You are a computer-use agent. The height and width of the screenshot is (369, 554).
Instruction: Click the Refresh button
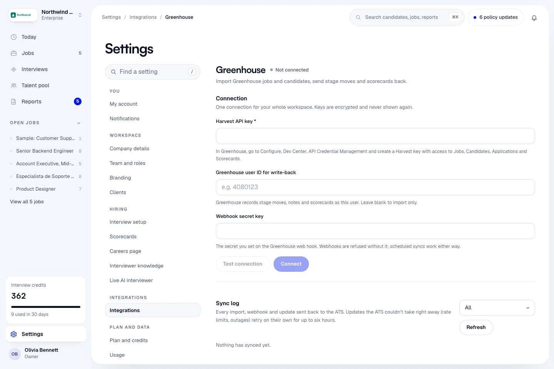(x=476, y=327)
